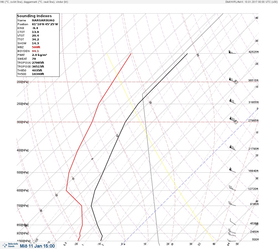278x249 pixels.
Task: Select the wind barb beside 4535ft
Action: pyautogui.click(x=233, y=222)
